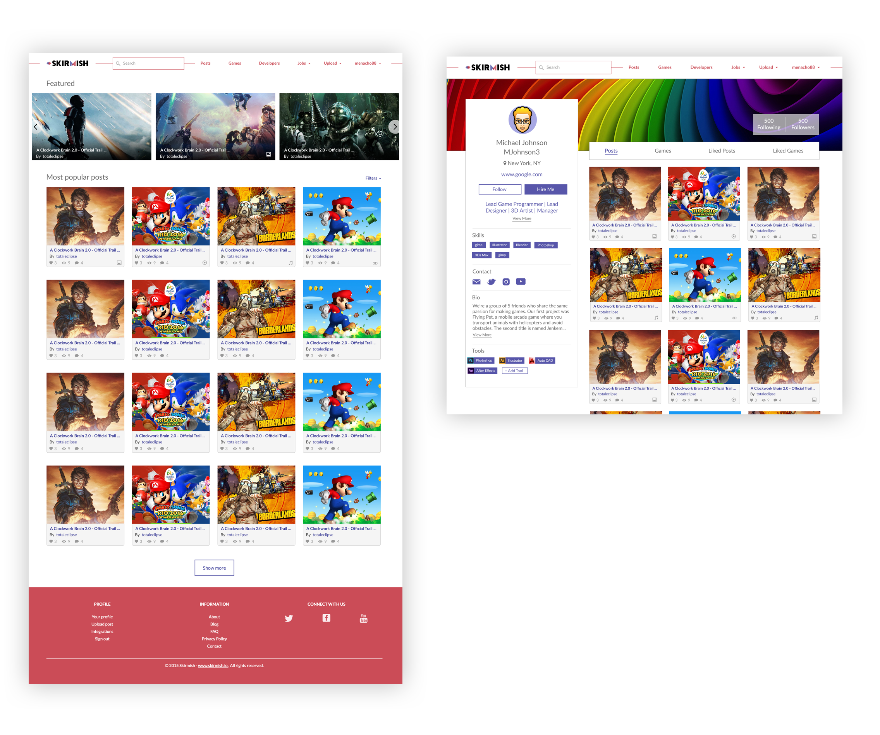The image size is (880, 735).
Task: Expand the Bio text with View More
Action: pyautogui.click(x=482, y=335)
